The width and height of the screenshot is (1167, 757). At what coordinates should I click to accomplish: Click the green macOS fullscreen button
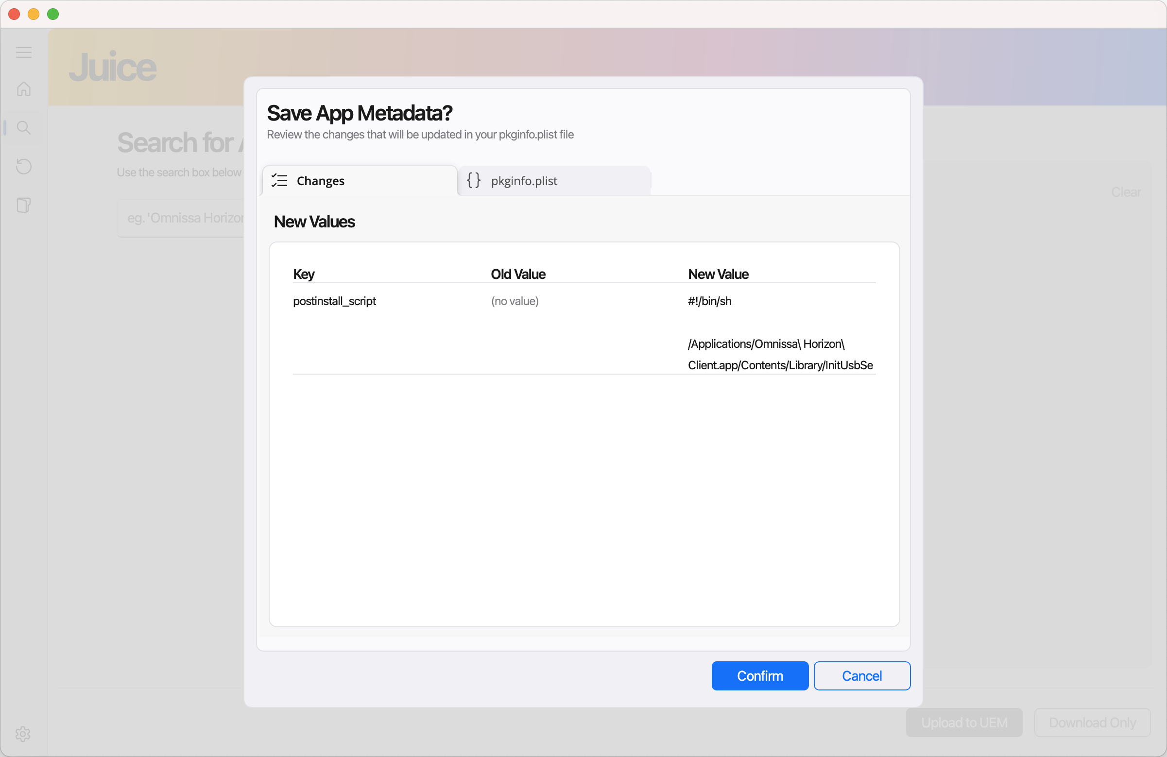53,14
